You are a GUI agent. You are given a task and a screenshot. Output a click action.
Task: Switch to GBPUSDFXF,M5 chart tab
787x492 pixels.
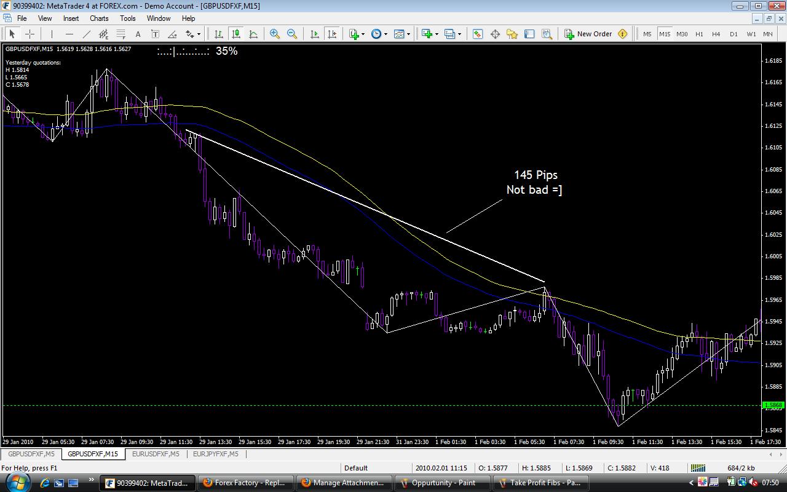(31, 454)
